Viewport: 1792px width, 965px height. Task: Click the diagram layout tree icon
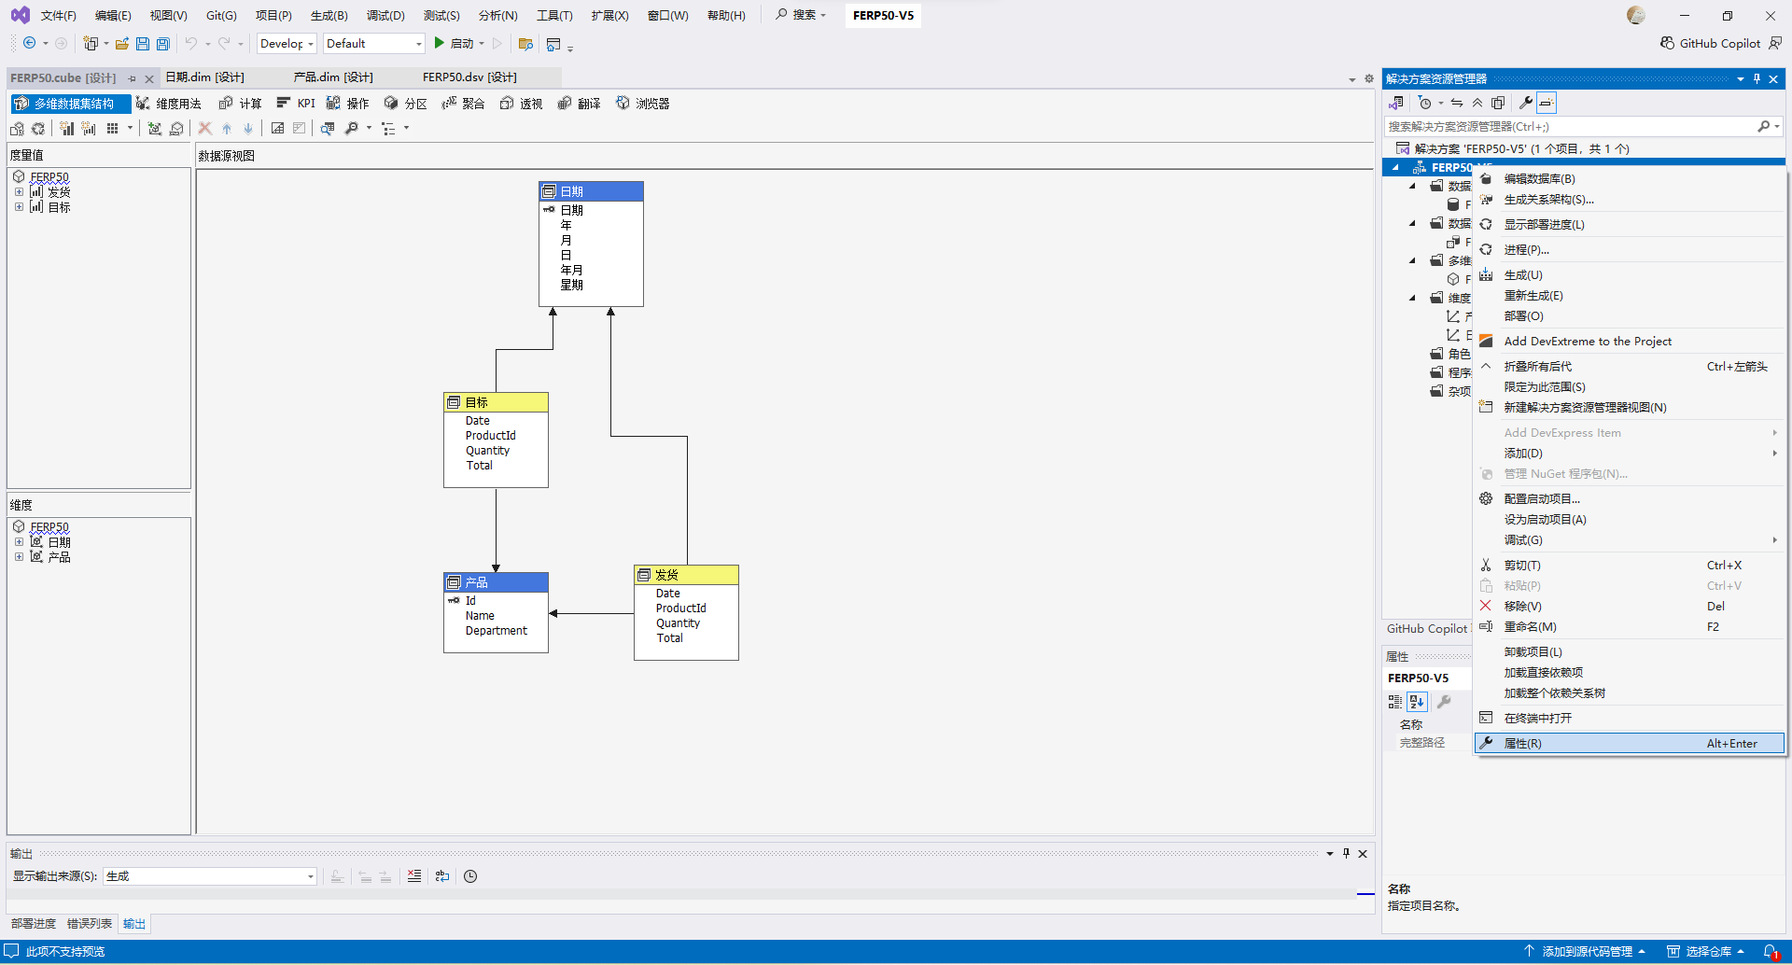point(389,129)
